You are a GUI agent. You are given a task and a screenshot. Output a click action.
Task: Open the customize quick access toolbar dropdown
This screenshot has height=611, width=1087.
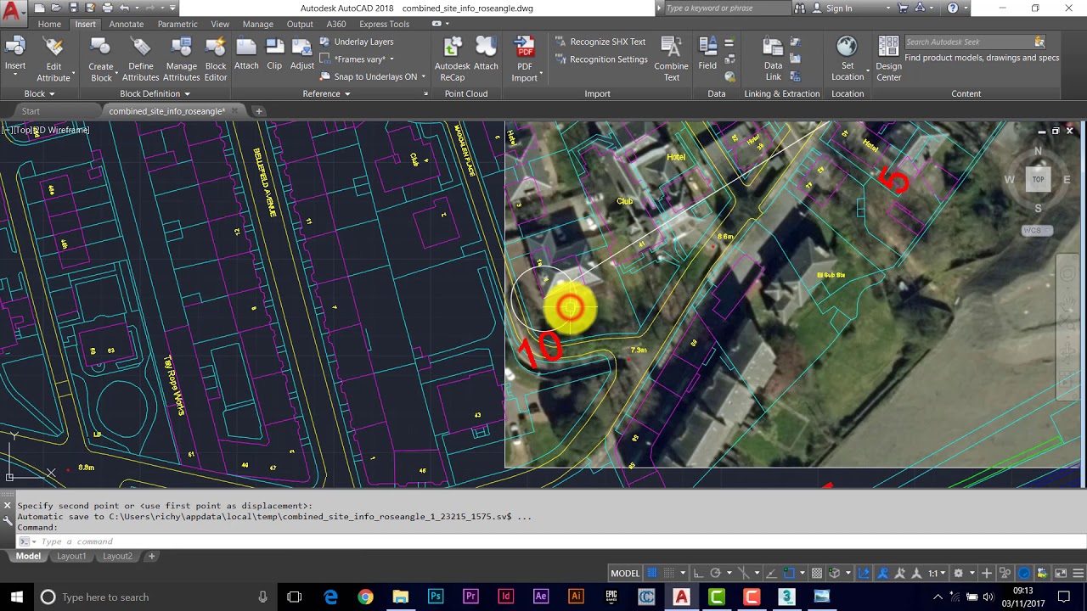(x=172, y=8)
